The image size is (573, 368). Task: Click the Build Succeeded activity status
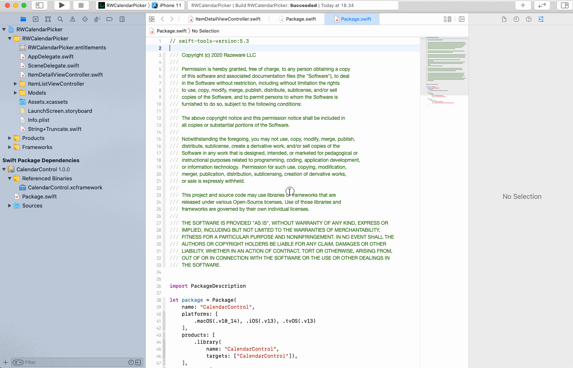293,5
